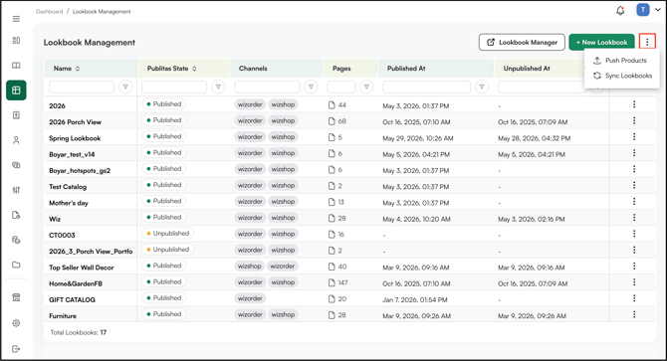Open the grid icon at top of sidebar
The width and height of the screenshot is (667, 361).
coord(16,41)
